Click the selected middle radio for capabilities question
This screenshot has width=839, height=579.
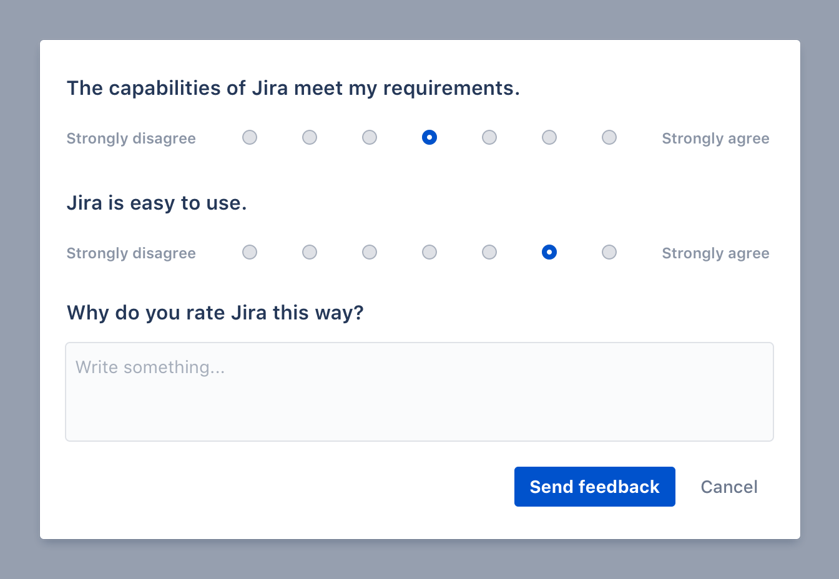click(429, 137)
